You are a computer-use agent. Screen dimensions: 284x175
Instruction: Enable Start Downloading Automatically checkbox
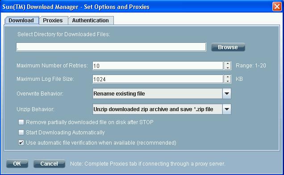pyautogui.click(x=21, y=133)
